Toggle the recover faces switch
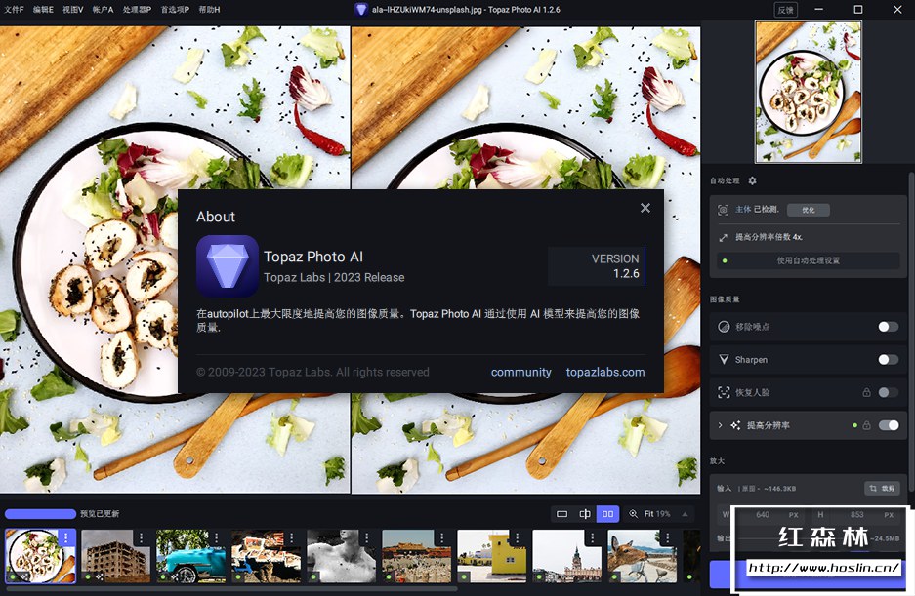Viewport: 915px width, 596px height. point(889,392)
